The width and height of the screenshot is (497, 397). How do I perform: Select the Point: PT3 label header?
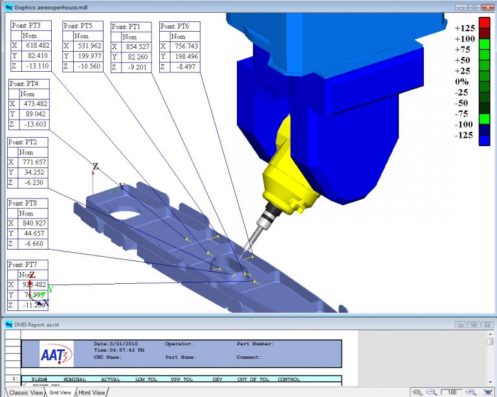click(x=31, y=25)
